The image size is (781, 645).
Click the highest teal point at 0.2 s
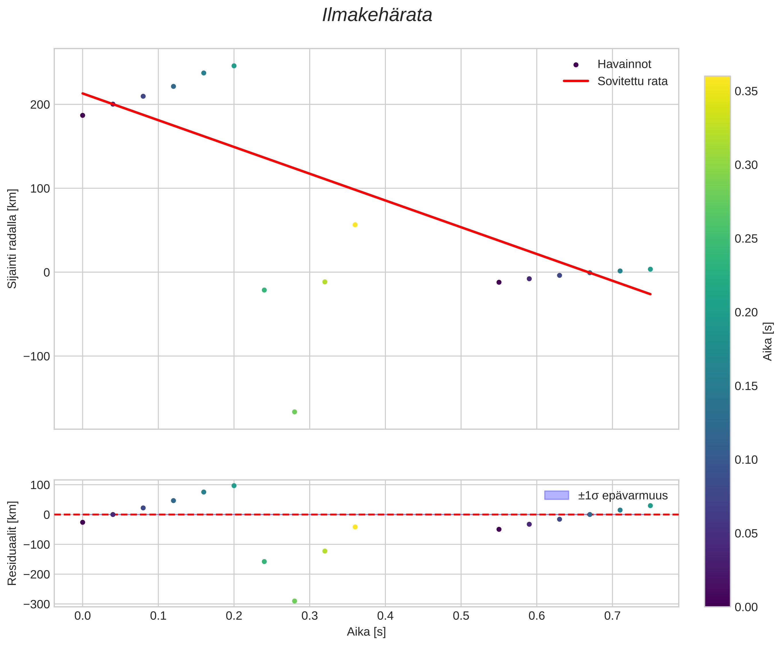[234, 66]
